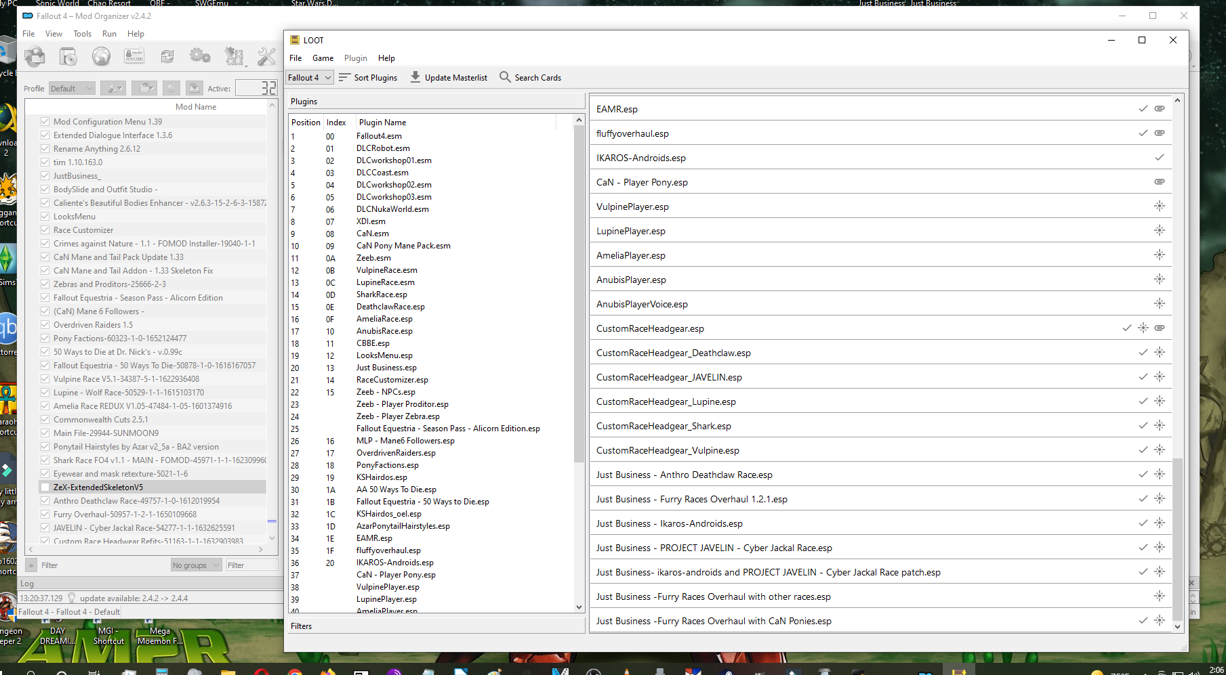Viewport: 1226px width, 675px height.
Task: Toggle Eyewear and mask retexture checkbox
Action: pyautogui.click(x=45, y=474)
